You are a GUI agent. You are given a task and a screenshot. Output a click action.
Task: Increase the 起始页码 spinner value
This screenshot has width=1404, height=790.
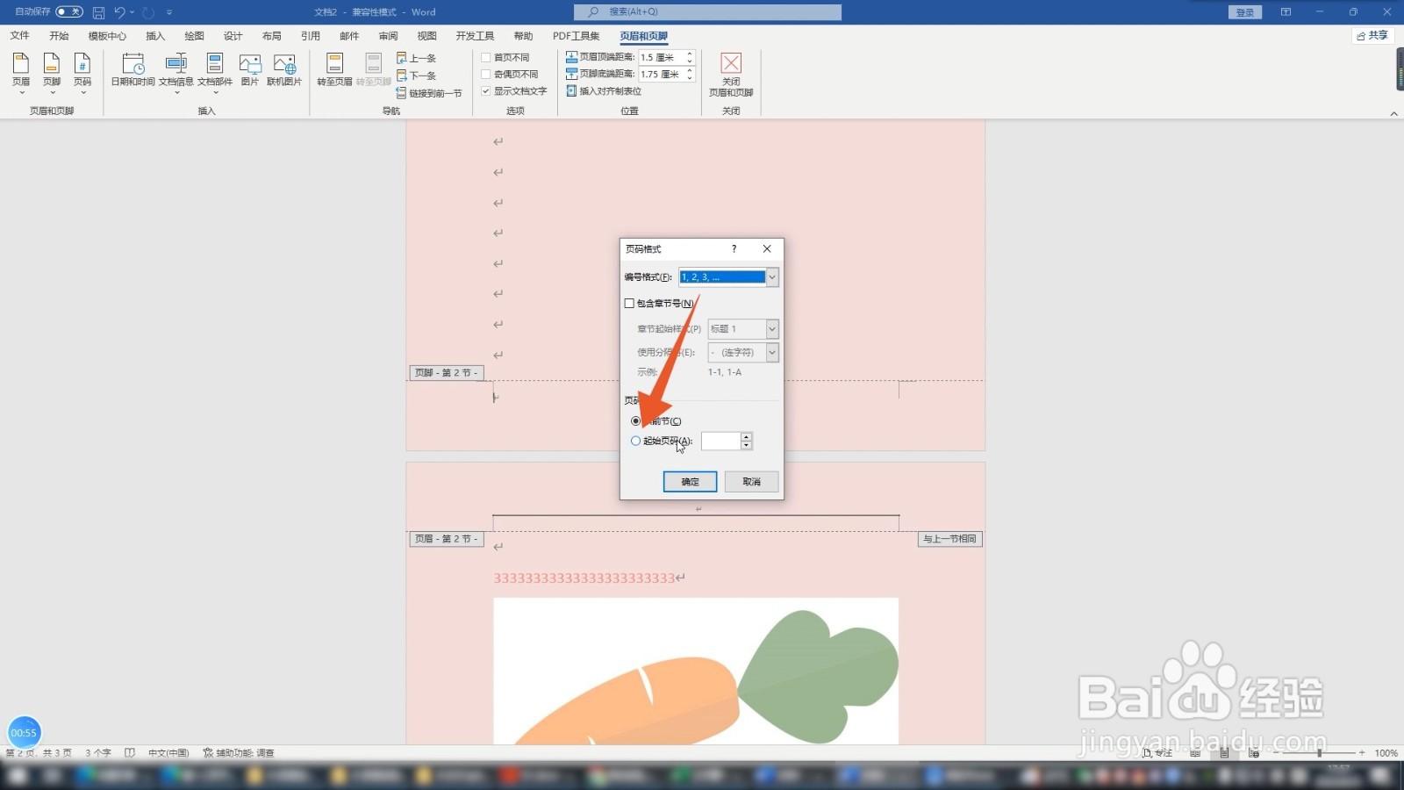click(746, 436)
